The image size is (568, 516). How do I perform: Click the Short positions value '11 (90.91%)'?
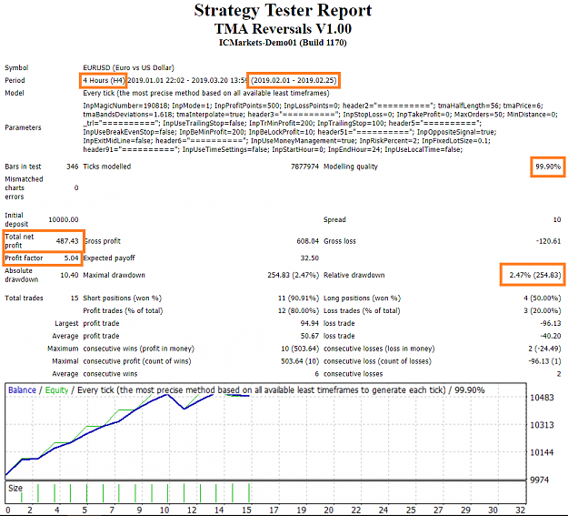[298, 298]
